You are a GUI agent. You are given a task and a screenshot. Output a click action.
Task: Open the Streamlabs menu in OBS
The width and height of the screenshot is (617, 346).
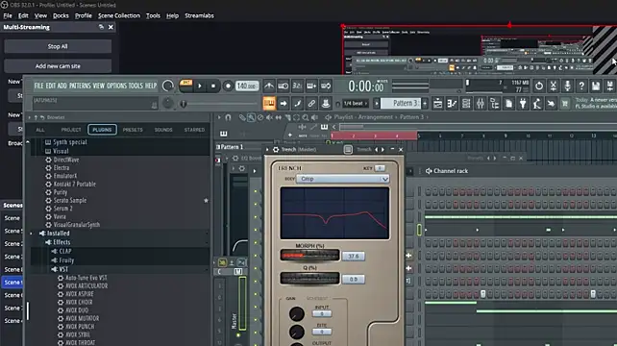(x=200, y=15)
